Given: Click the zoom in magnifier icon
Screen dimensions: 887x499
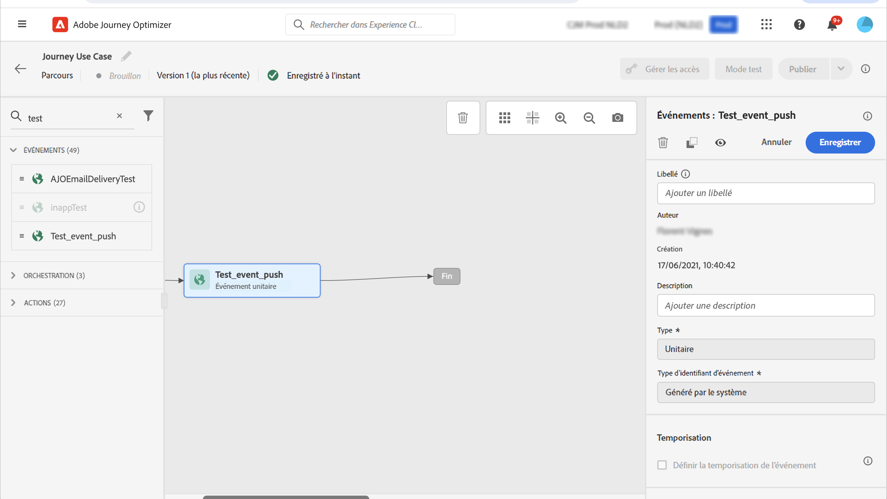Looking at the screenshot, I should point(561,118).
